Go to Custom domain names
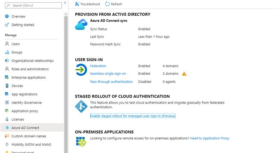 29,136
